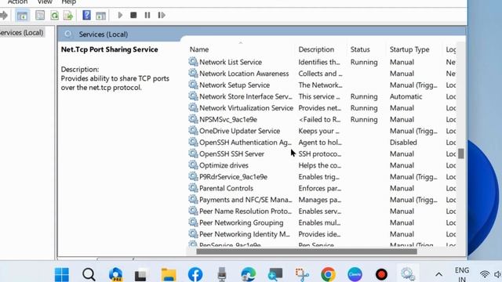Open File Explorer from the taskbar
The image size is (502, 282).
[169, 274]
